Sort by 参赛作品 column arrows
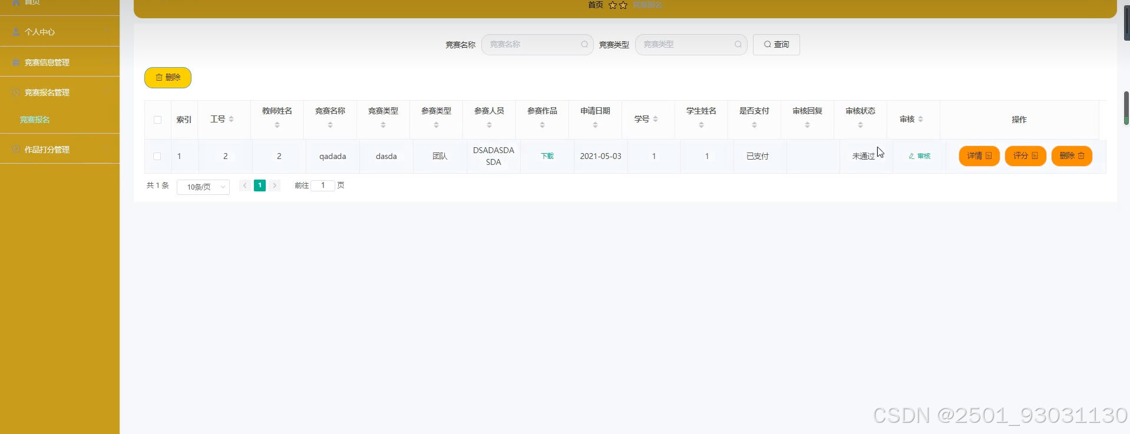Screen dimensions: 1130x434 point(542,125)
